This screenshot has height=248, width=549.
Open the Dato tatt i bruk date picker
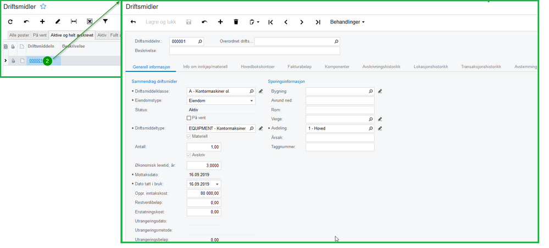click(x=217, y=184)
